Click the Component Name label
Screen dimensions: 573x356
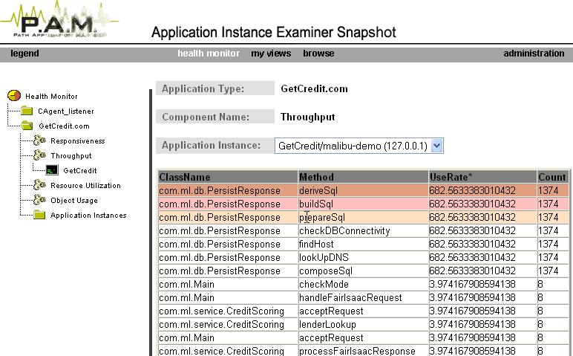pos(215,117)
